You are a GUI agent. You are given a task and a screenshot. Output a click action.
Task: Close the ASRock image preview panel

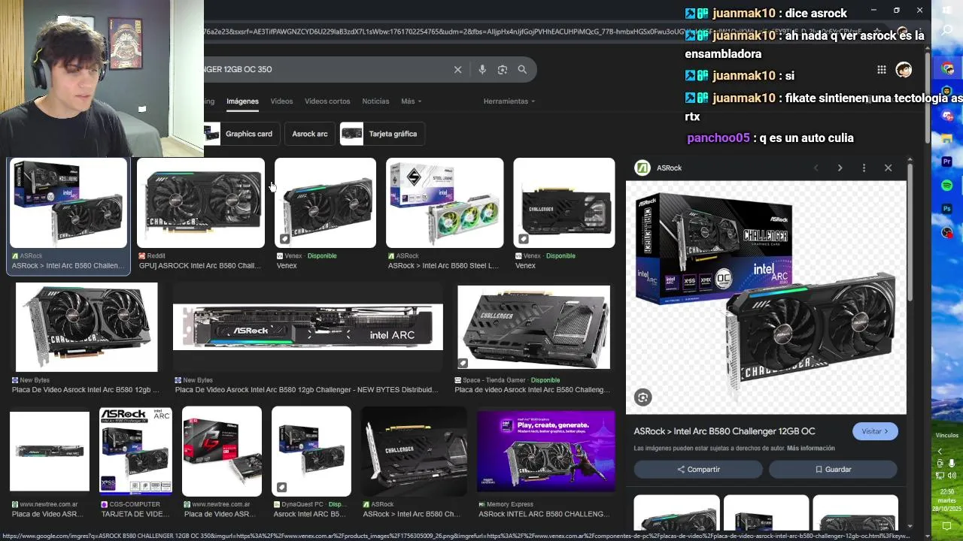[x=888, y=168]
